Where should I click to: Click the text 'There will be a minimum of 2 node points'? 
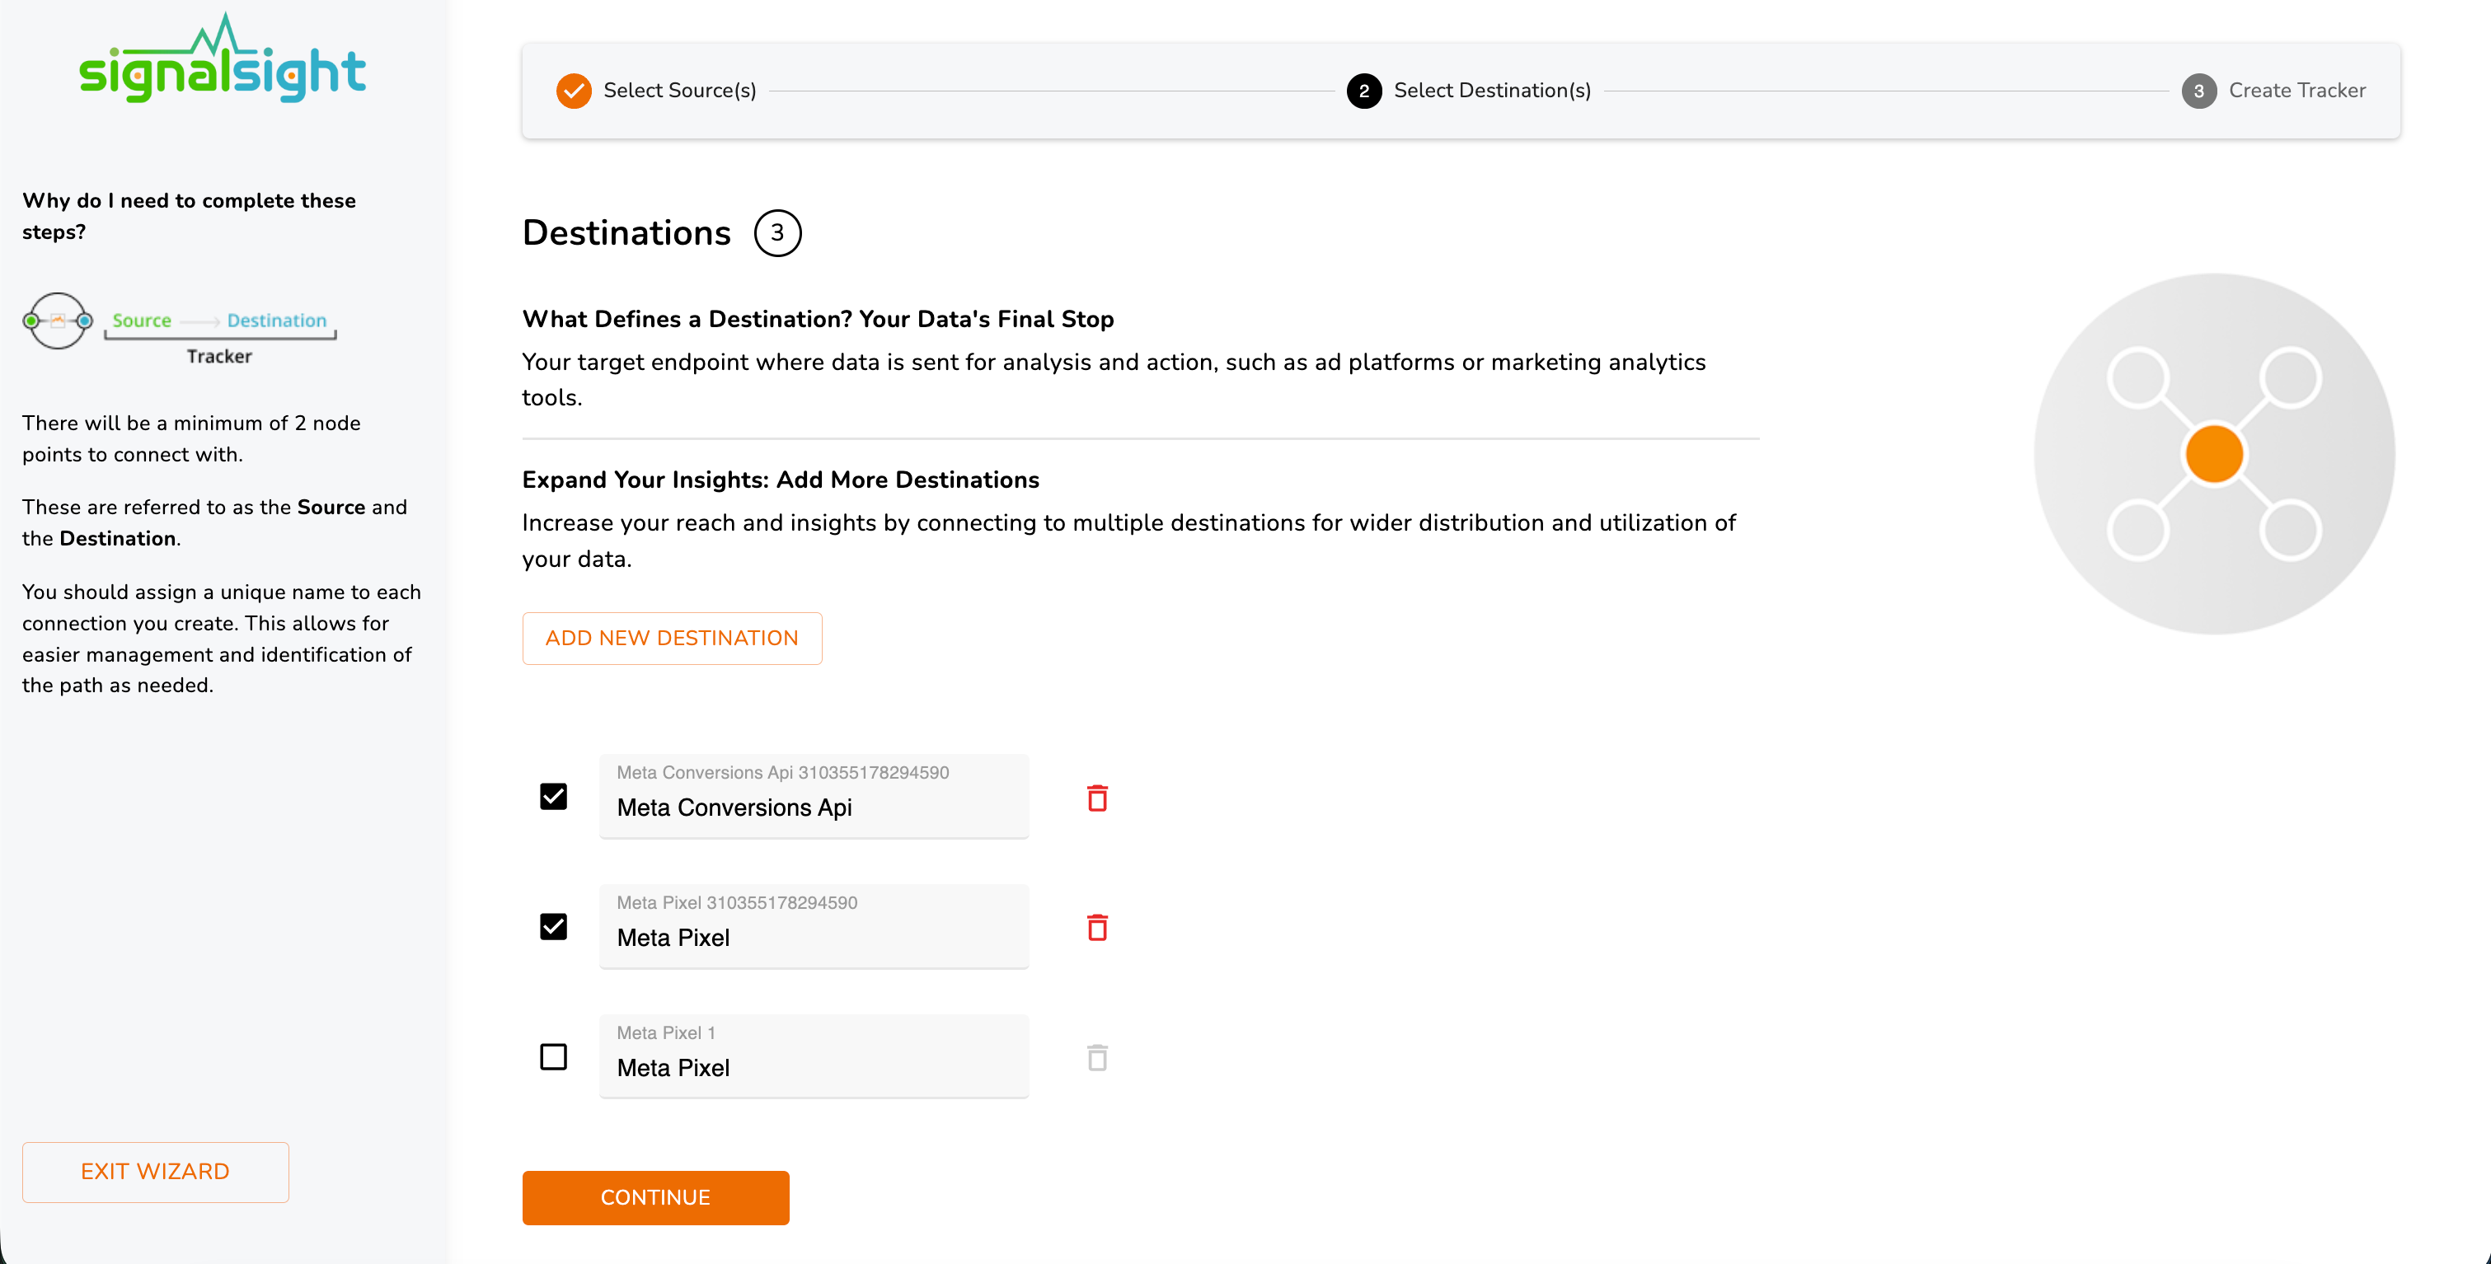[x=191, y=438]
